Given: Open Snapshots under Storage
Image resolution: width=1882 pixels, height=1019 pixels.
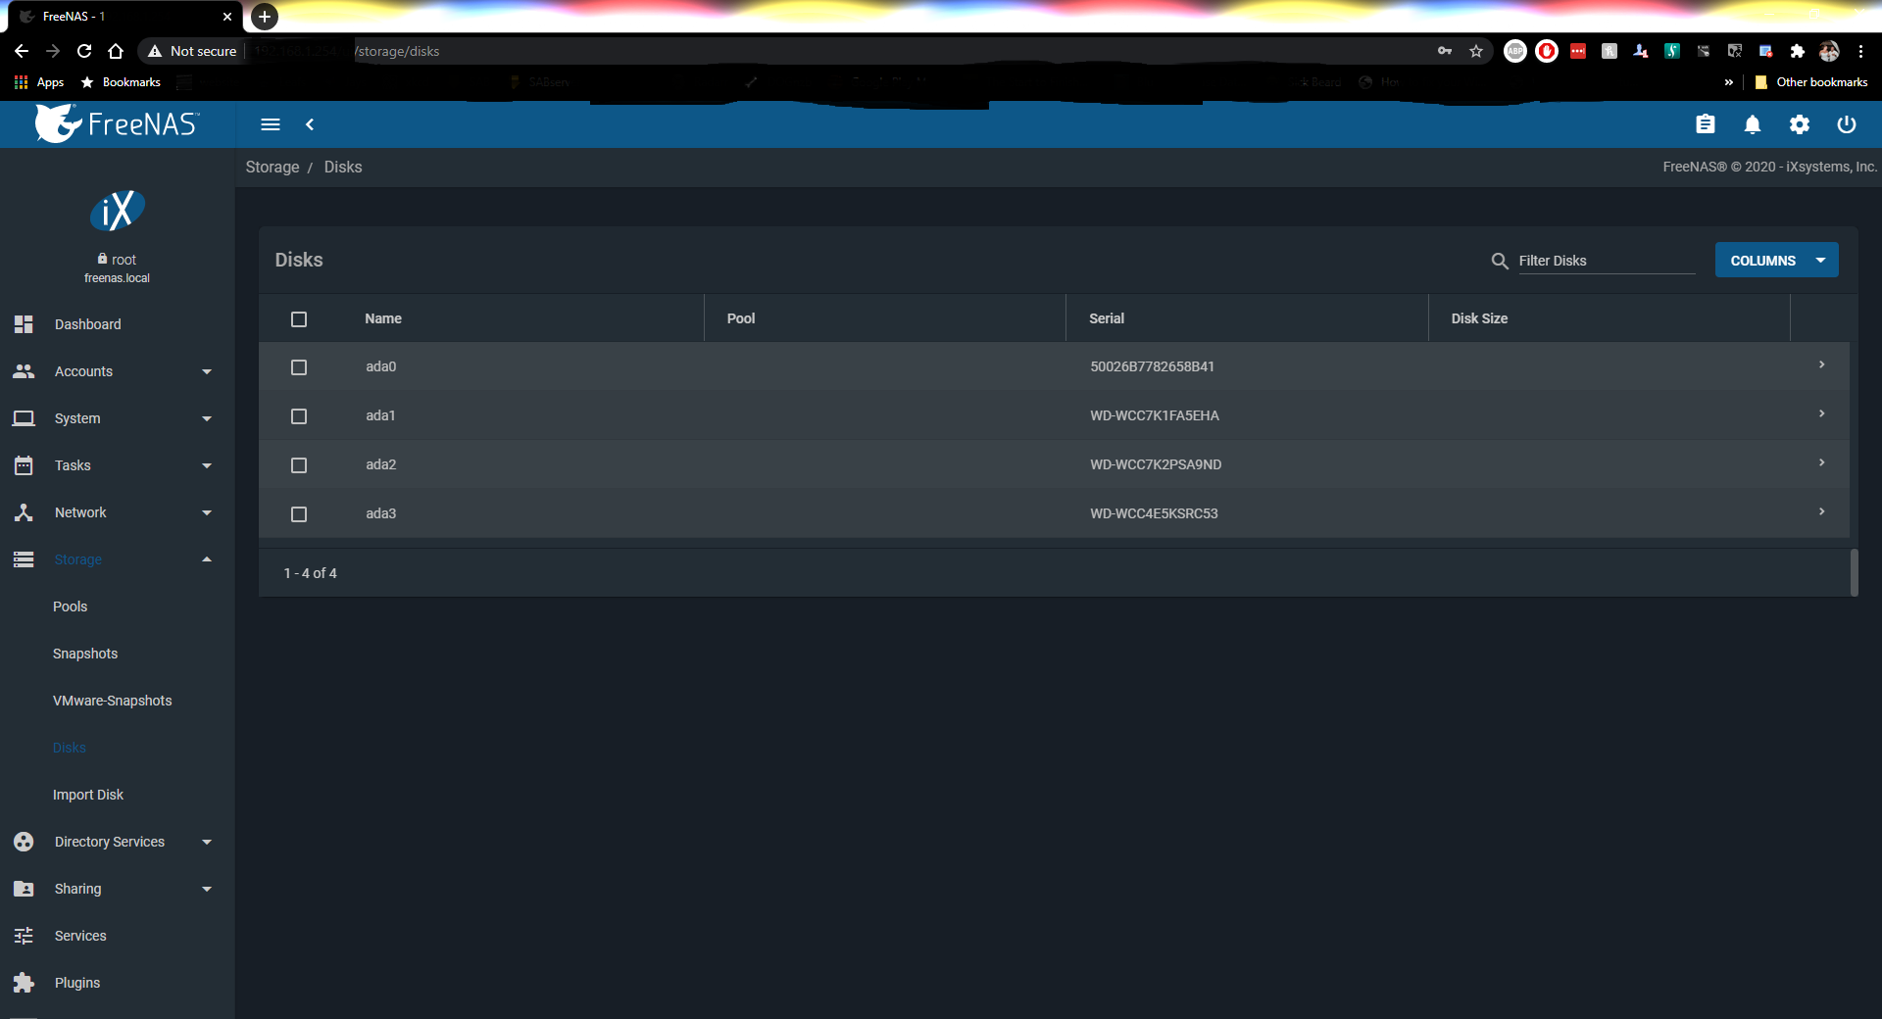Looking at the screenshot, I should pos(85,654).
